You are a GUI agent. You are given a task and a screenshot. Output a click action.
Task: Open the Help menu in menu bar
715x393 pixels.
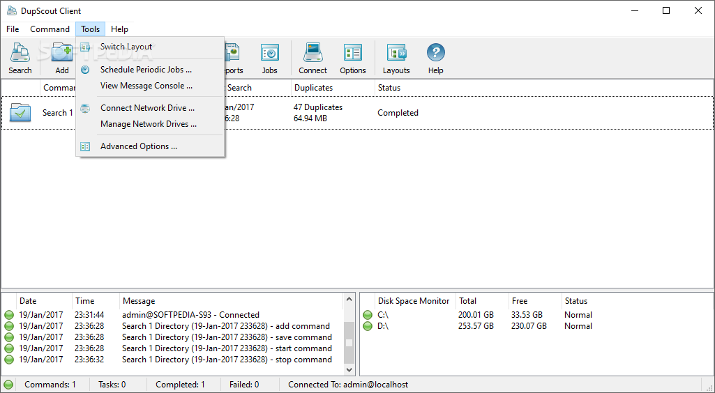pyautogui.click(x=119, y=29)
